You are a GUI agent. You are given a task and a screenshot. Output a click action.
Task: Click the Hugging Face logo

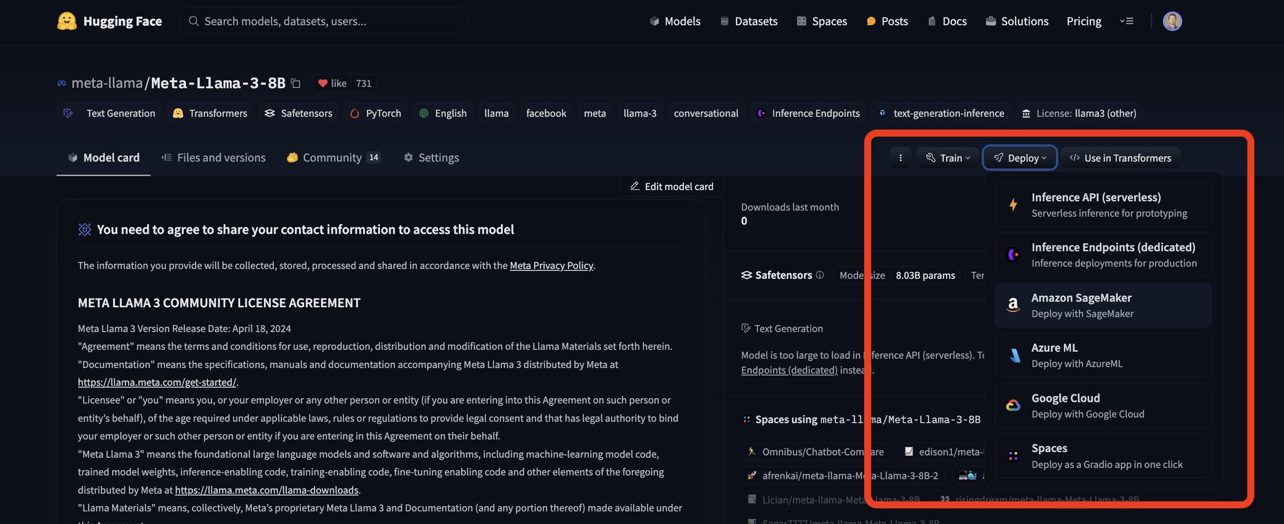[110, 21]
